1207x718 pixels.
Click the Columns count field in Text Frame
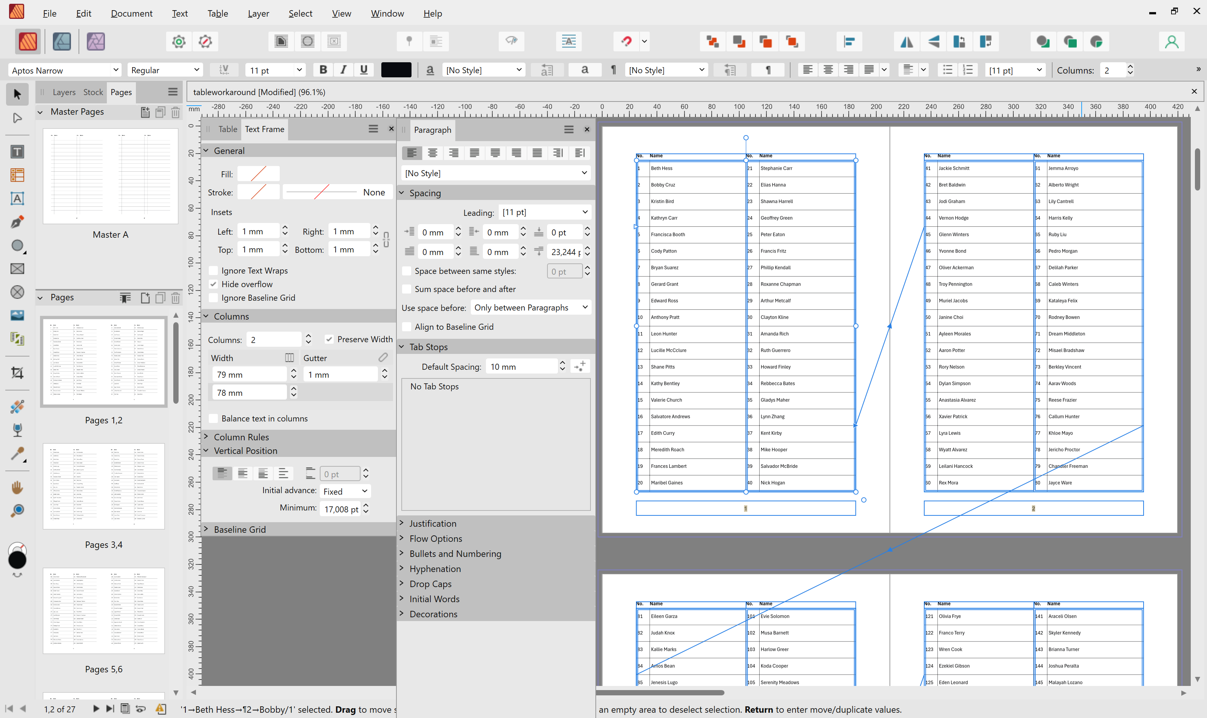pos(274,340)
